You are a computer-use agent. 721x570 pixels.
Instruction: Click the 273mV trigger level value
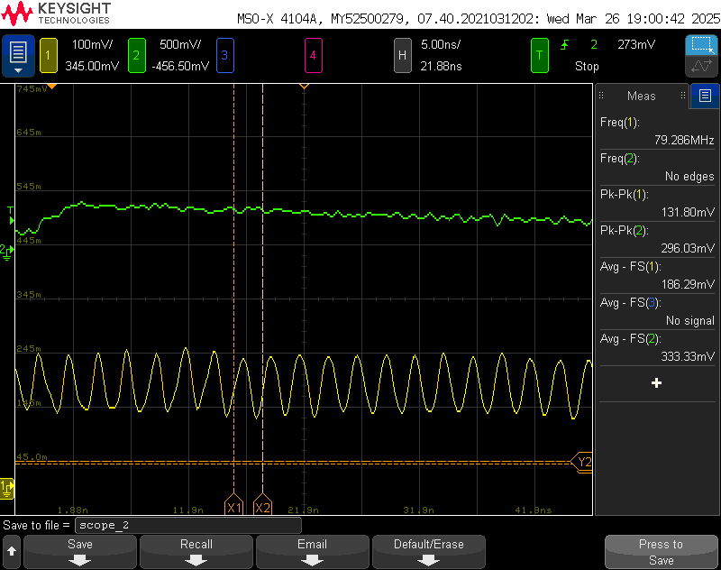pyautogui.click(x=636, y=44)
